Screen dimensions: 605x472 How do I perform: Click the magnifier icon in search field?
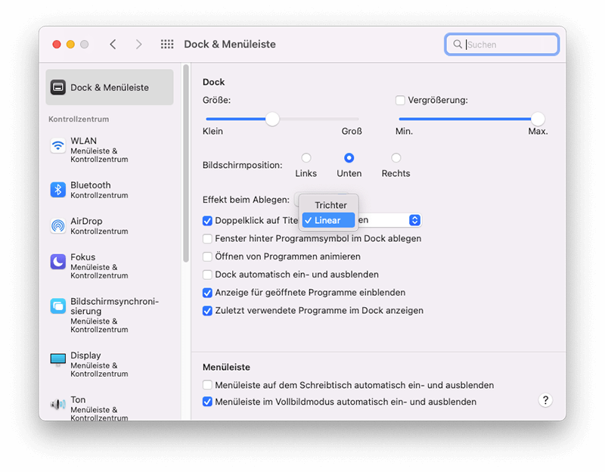[x=458, y=45]
